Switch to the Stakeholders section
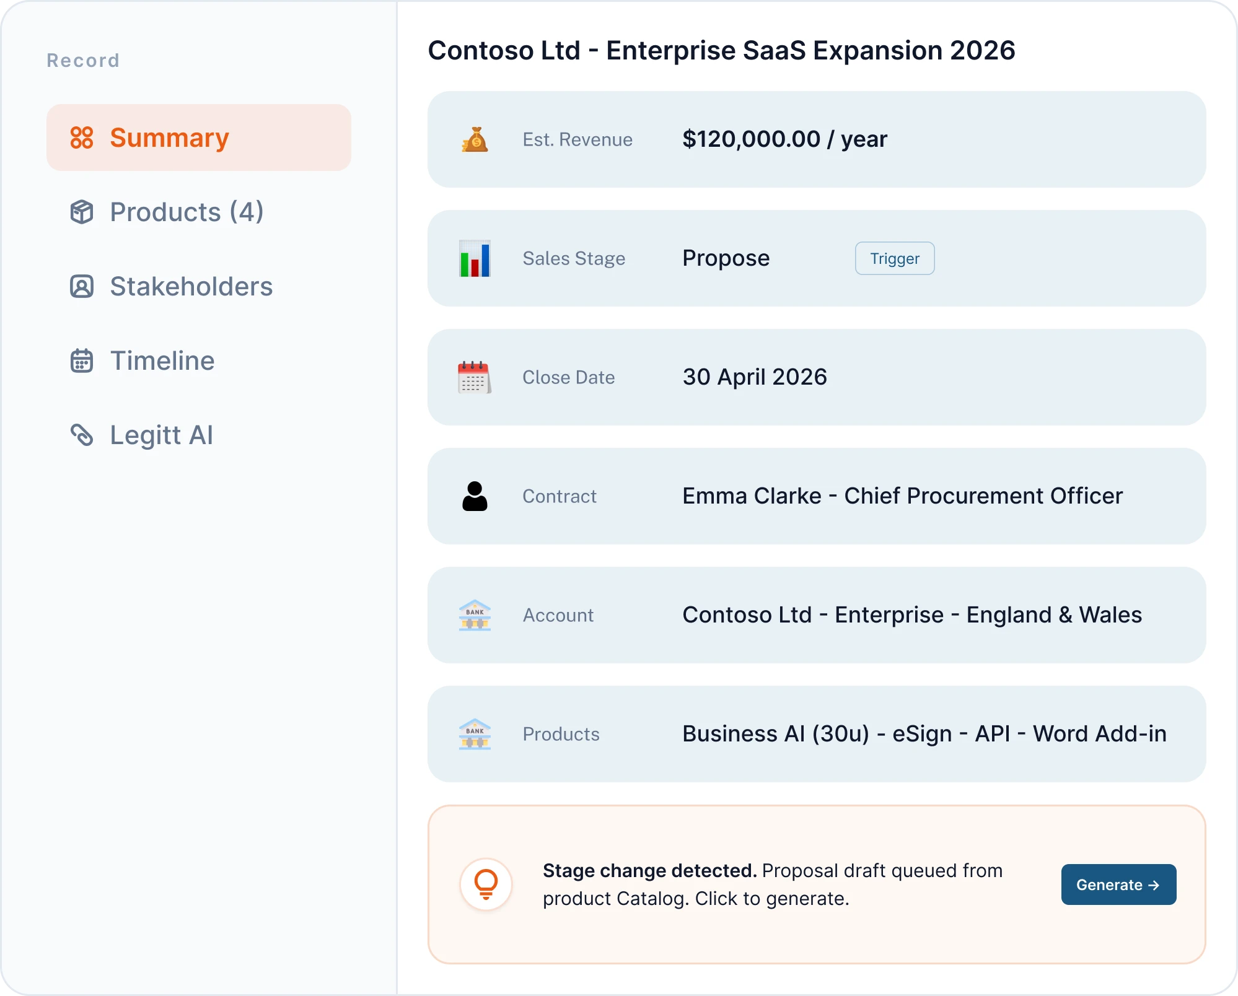 191,286
